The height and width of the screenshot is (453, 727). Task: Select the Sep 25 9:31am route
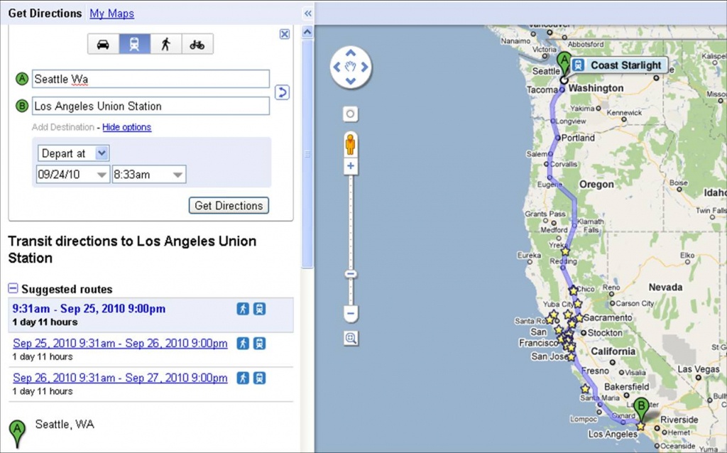120,344
